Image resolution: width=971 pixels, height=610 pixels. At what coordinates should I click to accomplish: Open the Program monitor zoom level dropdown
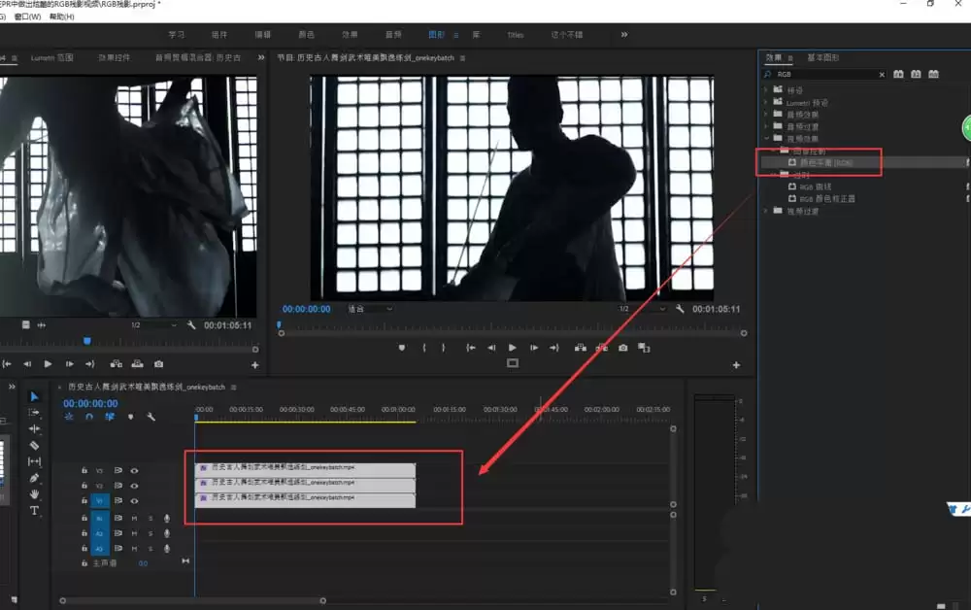370,309
